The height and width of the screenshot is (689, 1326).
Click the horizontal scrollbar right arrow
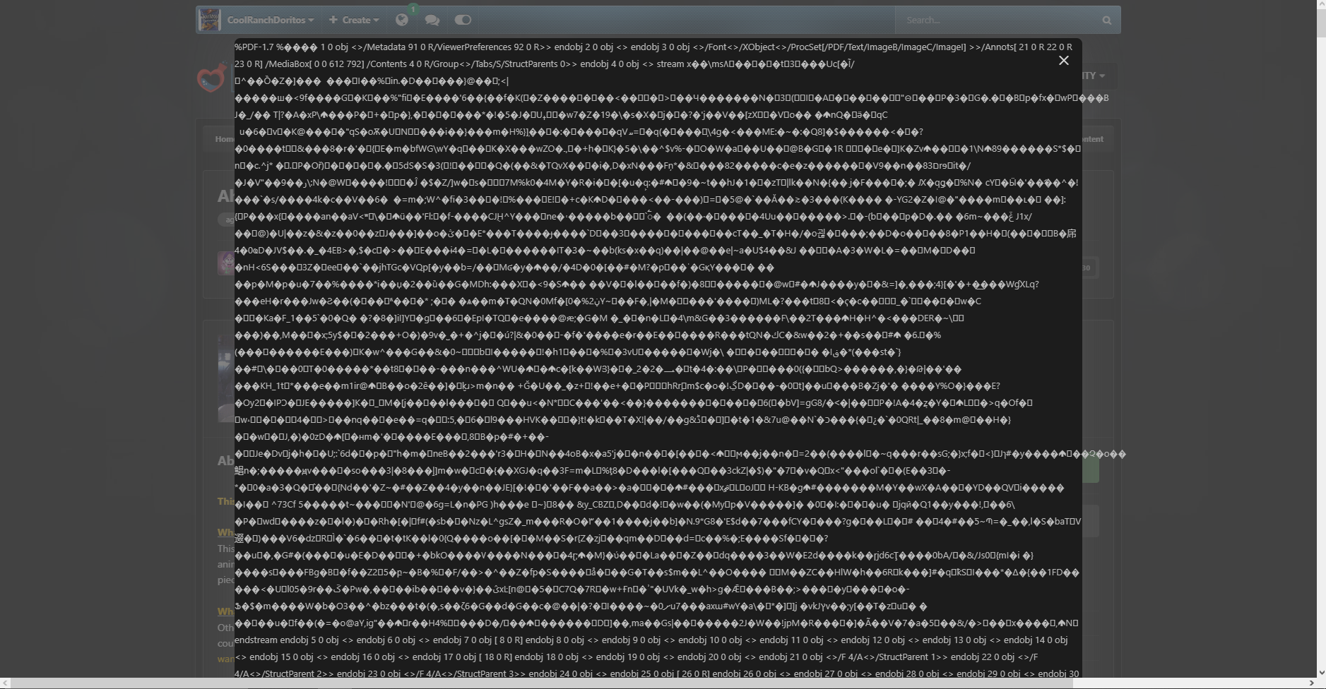1310,683
